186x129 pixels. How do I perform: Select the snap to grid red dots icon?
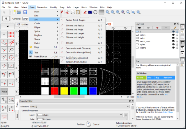[11, 34]
